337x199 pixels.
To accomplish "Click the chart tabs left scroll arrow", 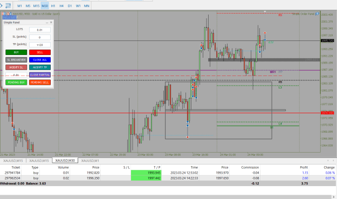I will 328,161.
